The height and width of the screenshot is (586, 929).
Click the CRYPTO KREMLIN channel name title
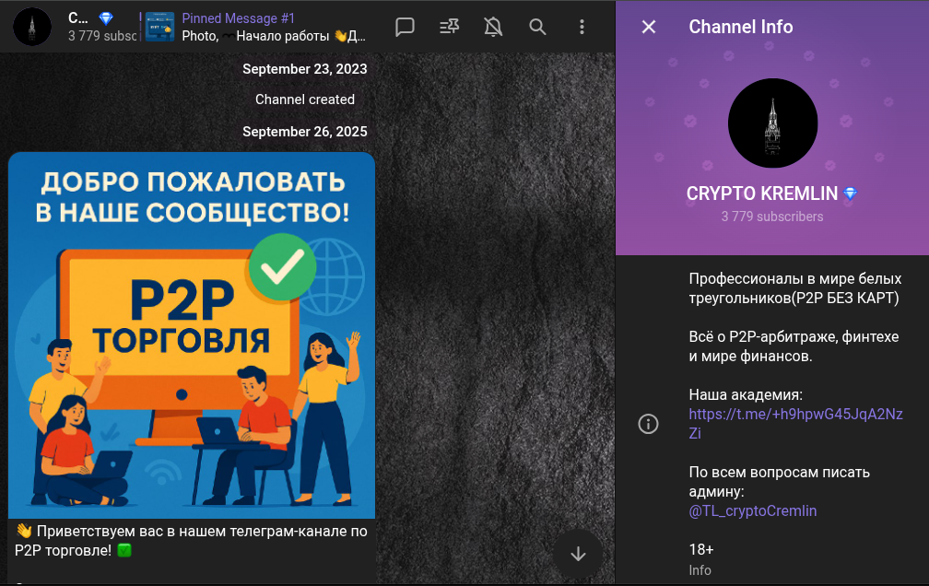tap(761, 193)
